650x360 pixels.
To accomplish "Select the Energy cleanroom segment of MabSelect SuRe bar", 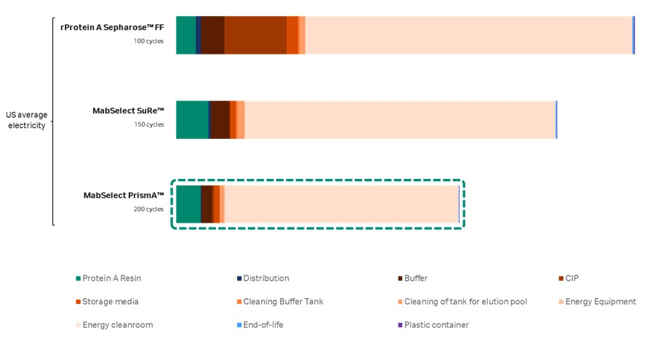I will coord(400,119).
